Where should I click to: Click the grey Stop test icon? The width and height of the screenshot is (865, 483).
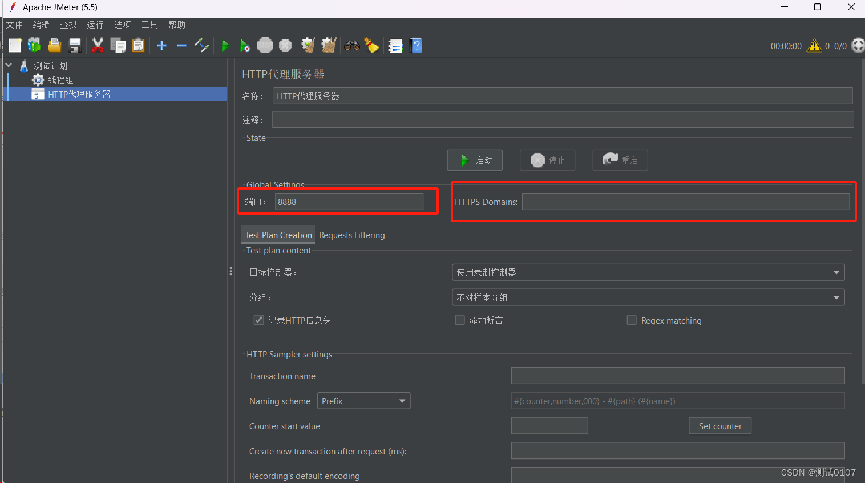pos(265,46)
